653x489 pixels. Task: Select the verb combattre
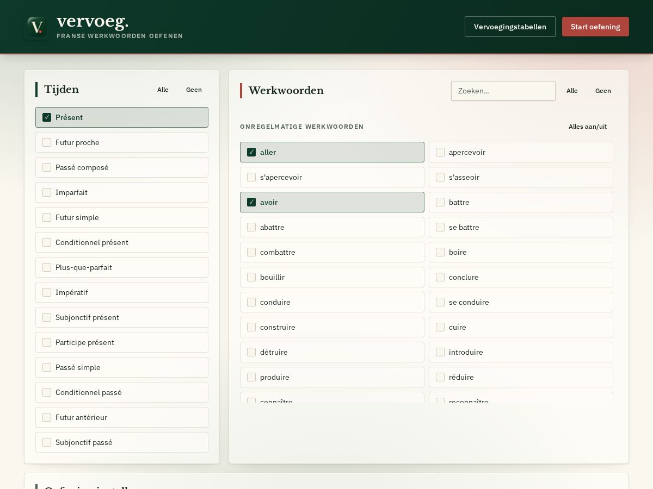tap(332, 252)
